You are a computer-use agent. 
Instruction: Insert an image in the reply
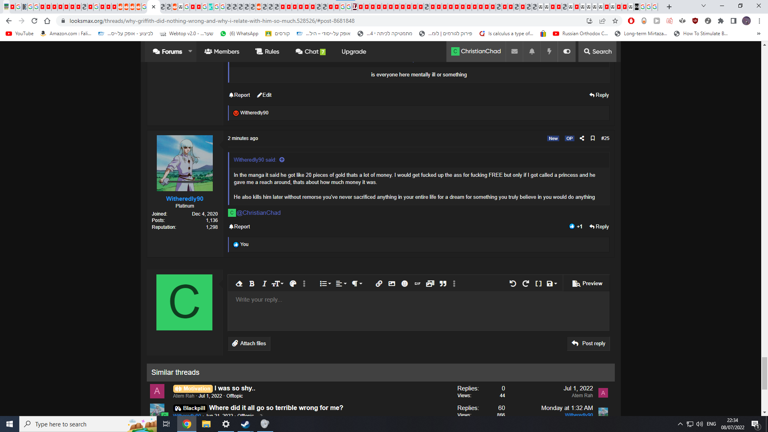392,284
